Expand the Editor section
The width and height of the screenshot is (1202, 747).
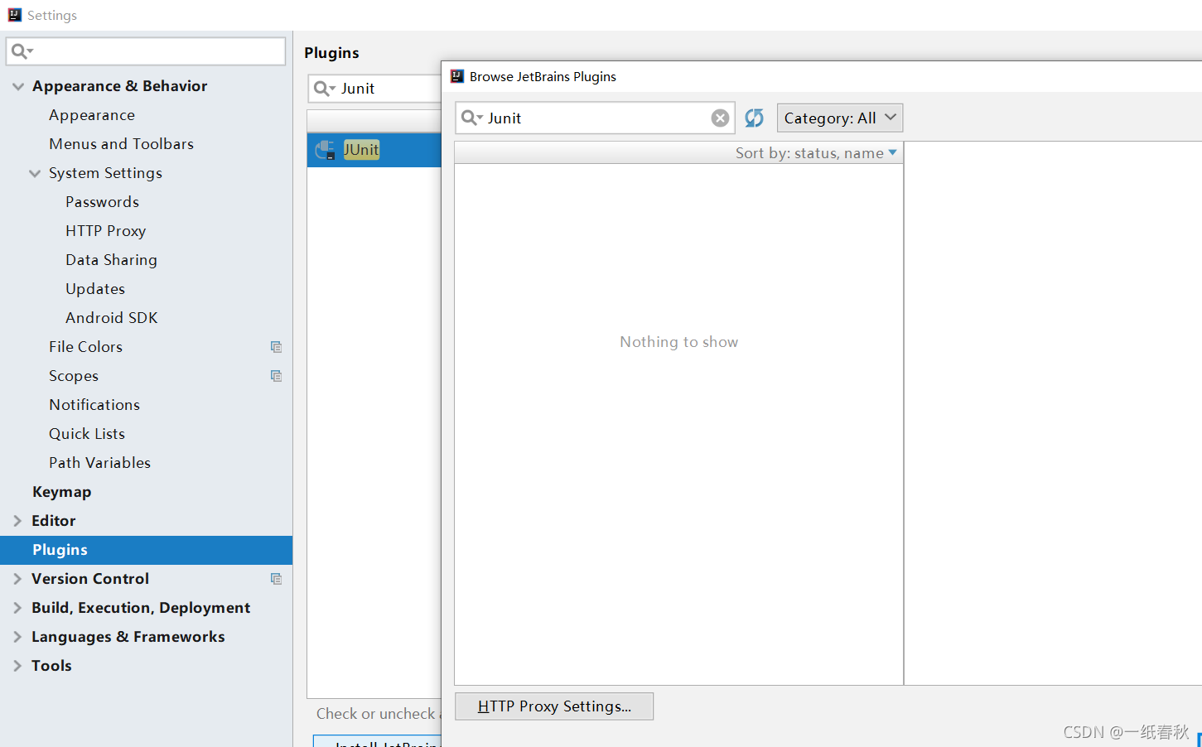(17, 521)
